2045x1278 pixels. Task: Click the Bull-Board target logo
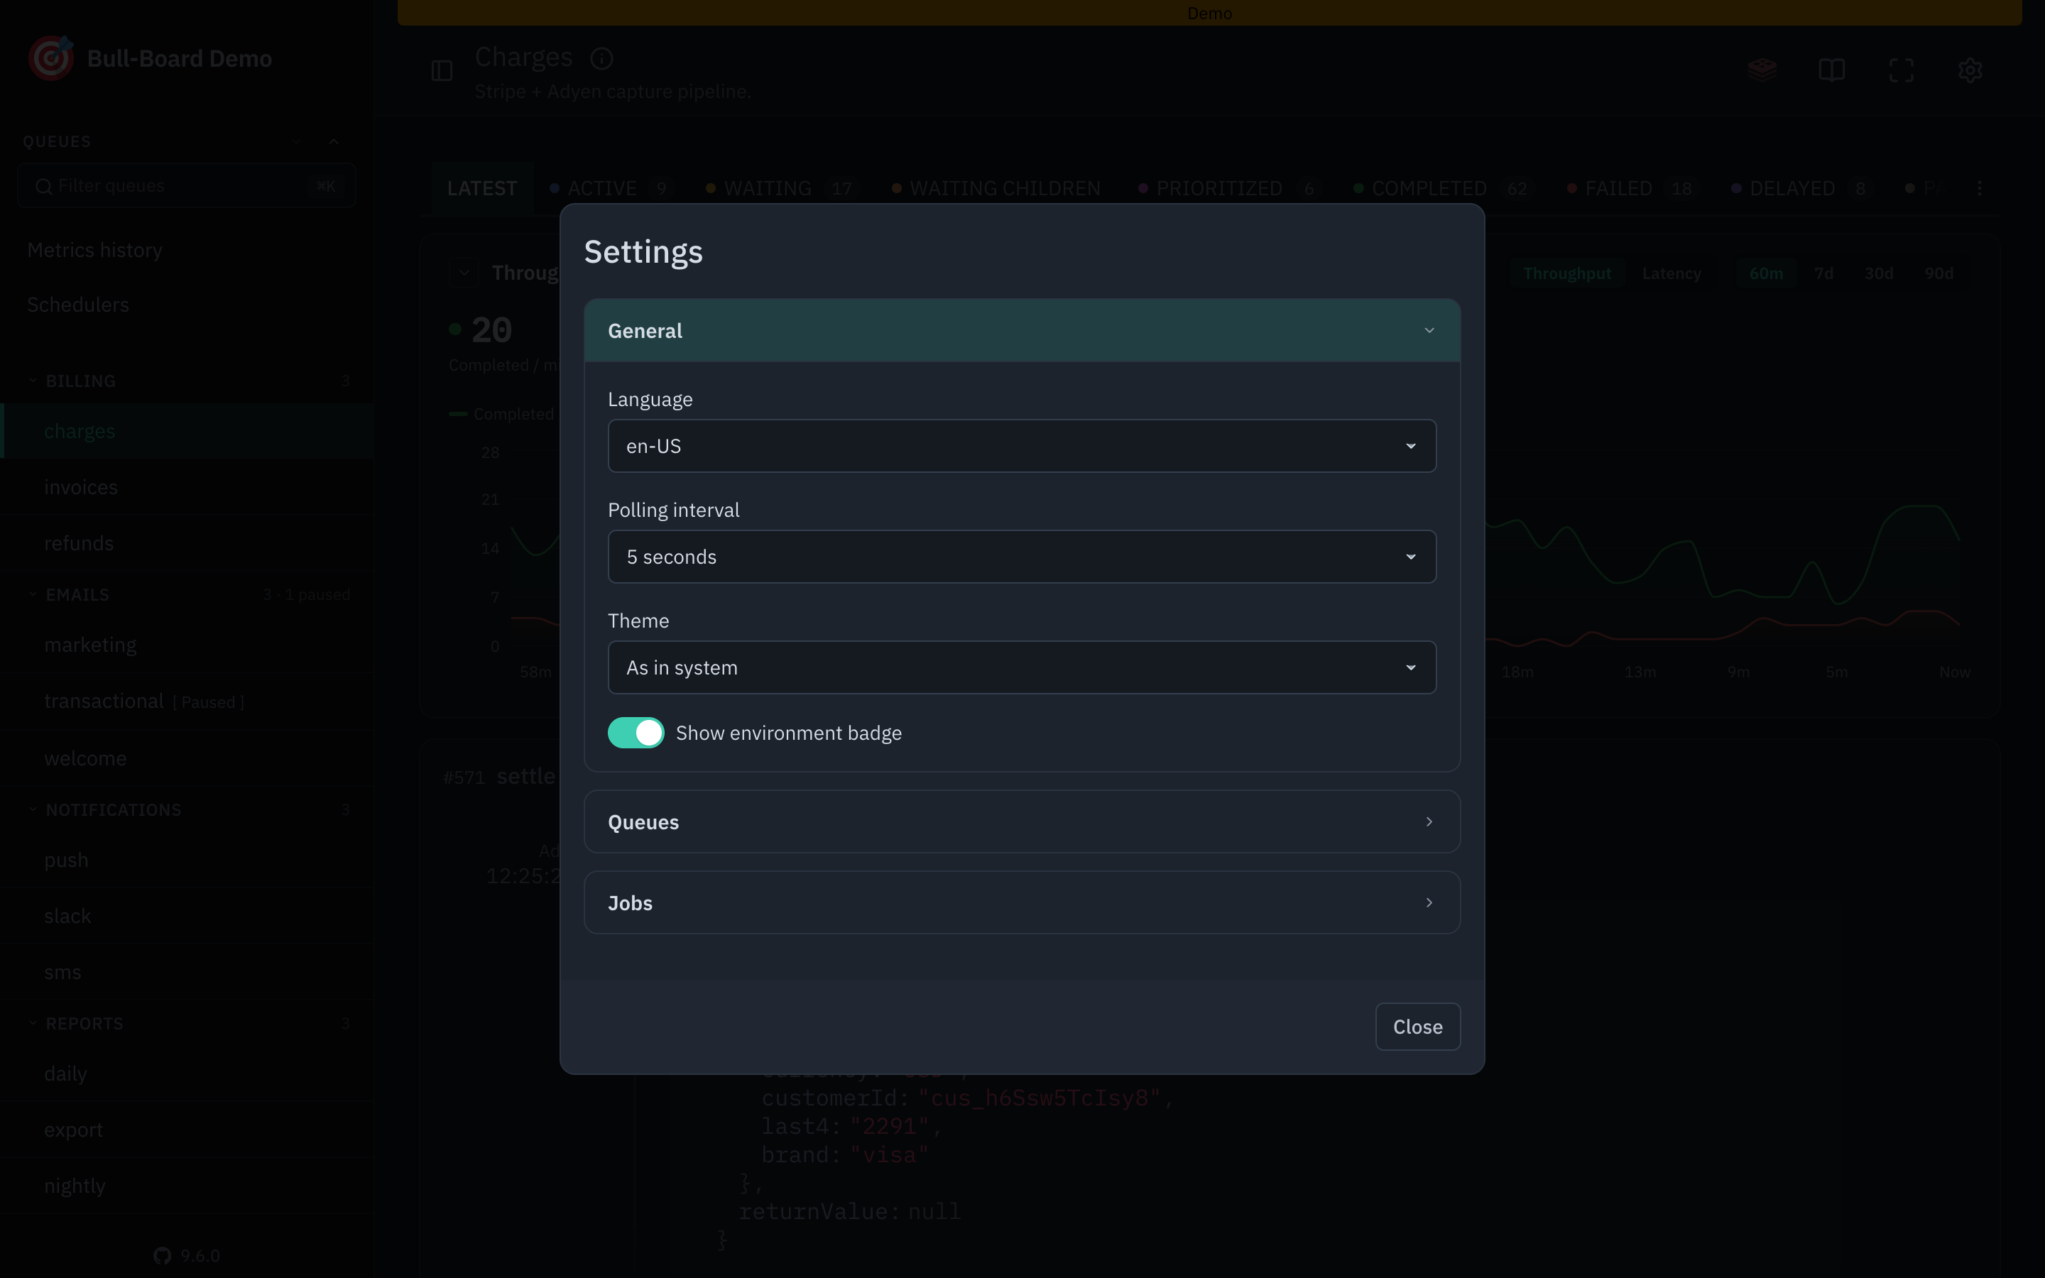click(x=50, y=58)
